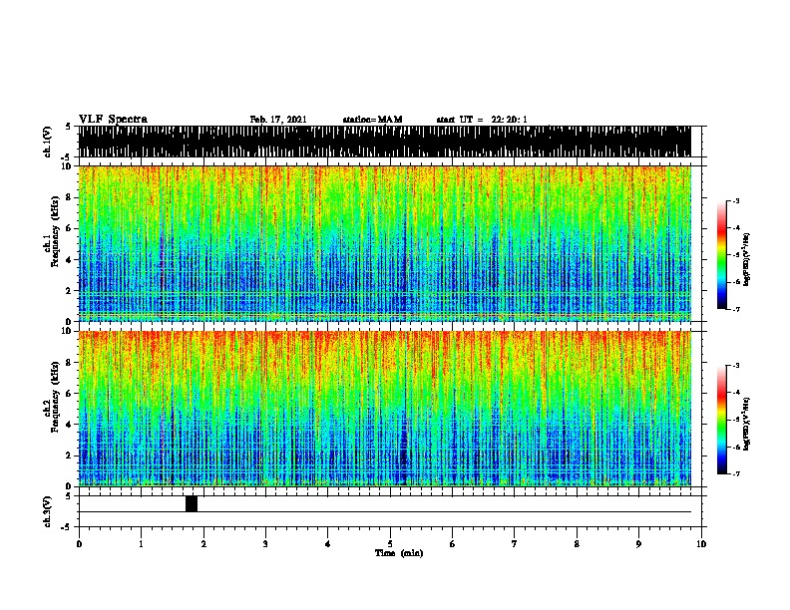Click time tick label '2' on bottom axis
790x610 pixels.
(x=203, y=544)
